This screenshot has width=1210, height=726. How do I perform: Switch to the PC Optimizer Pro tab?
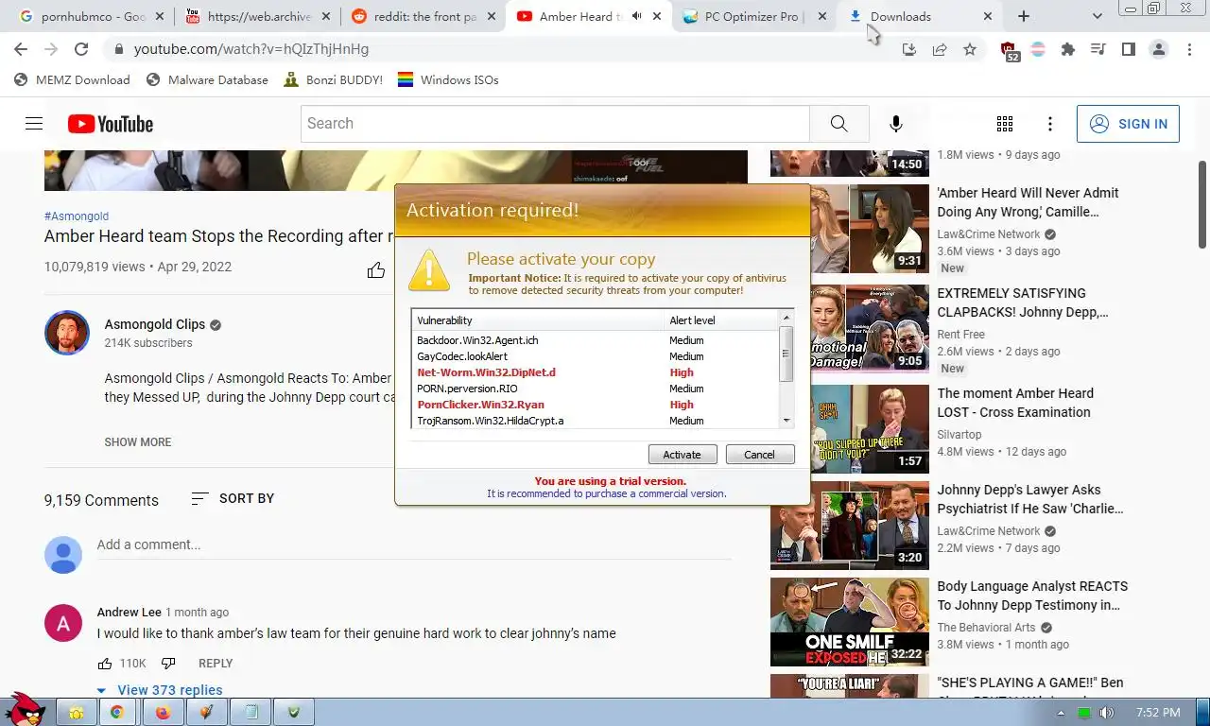[x=753, y=16]
